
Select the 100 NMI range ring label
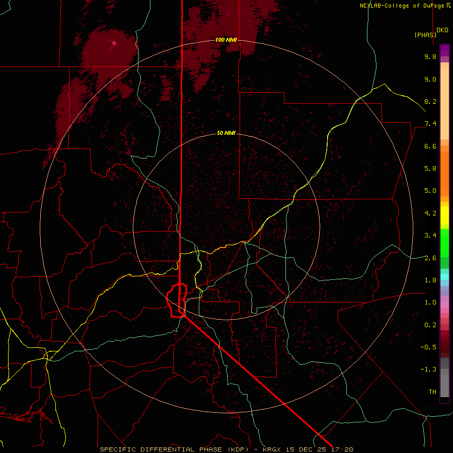click(x=226, y=40)
